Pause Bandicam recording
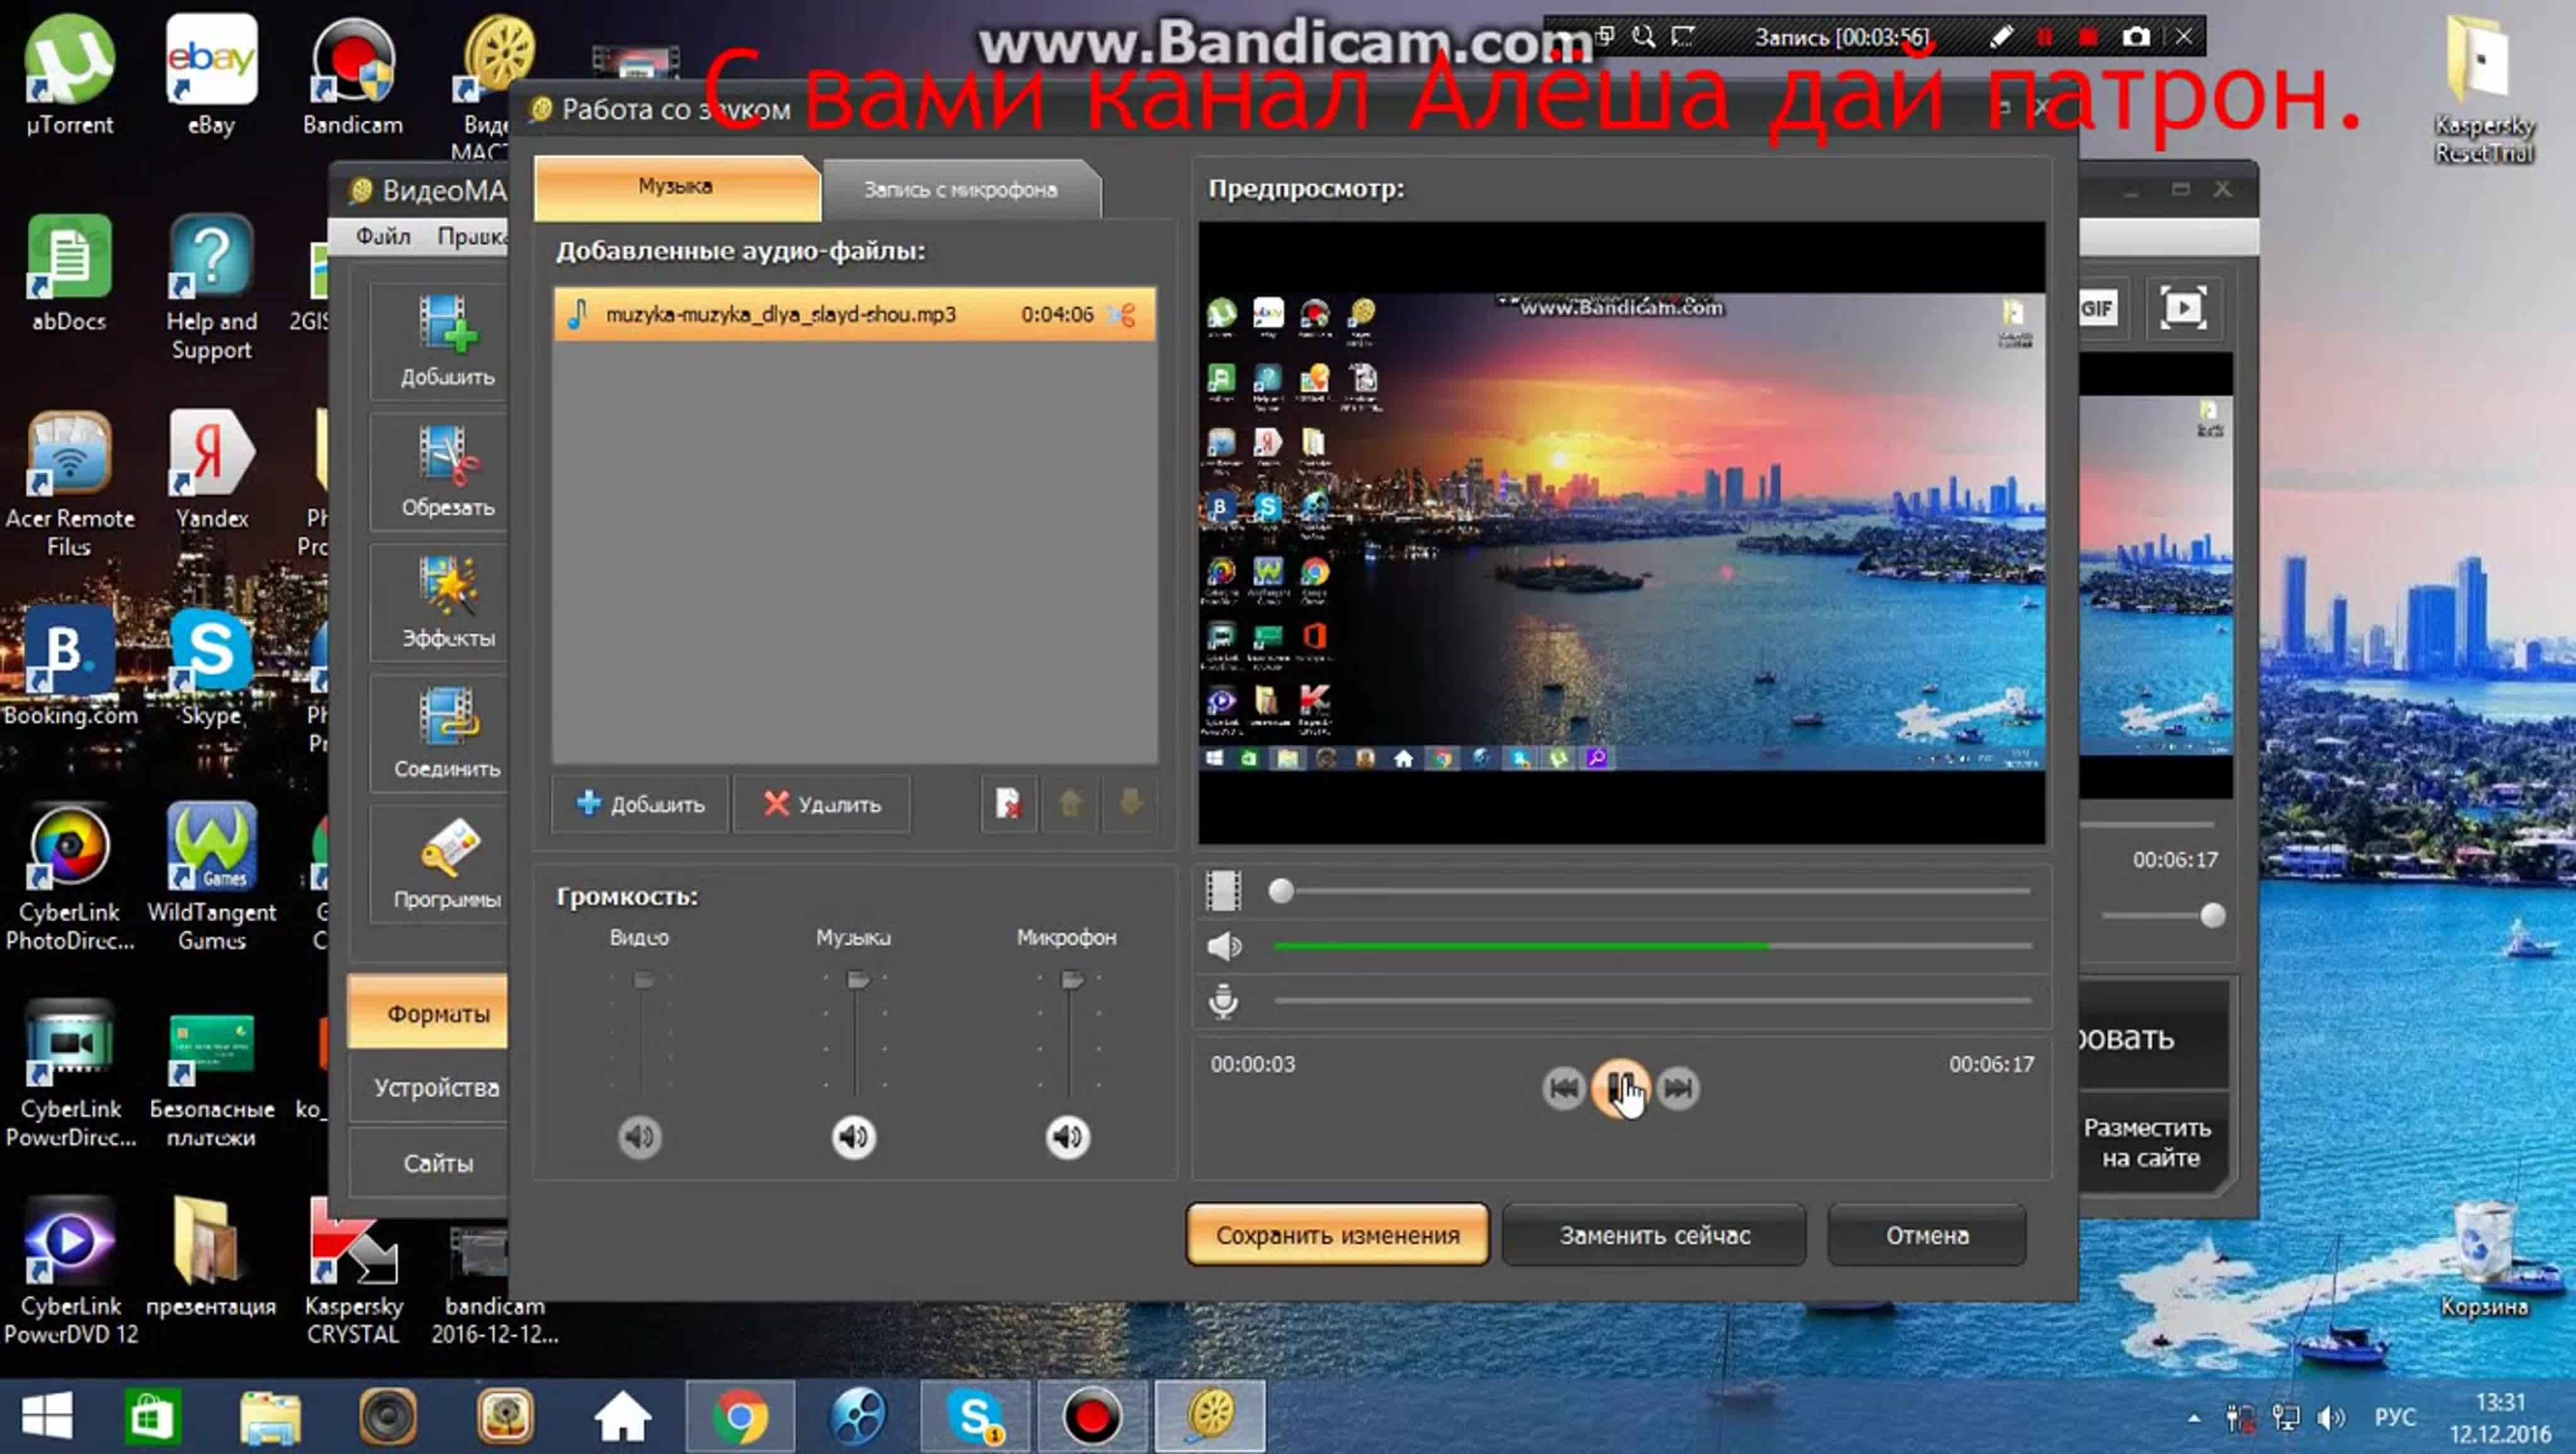The image size is (2576, 1454). pyautogui.click(x=2044, y=37)
